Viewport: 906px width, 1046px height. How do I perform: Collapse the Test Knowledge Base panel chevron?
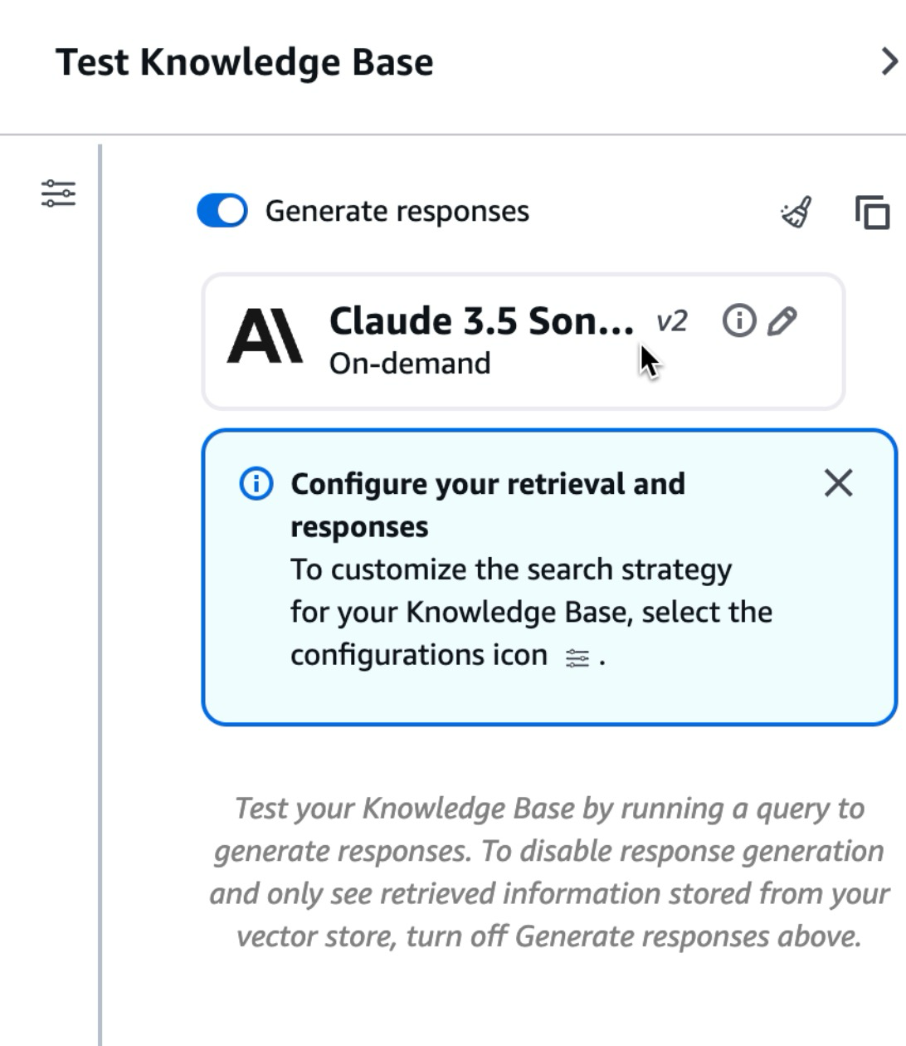point(889,62)
